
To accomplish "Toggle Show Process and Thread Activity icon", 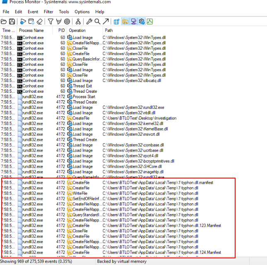I will [142, 22].
